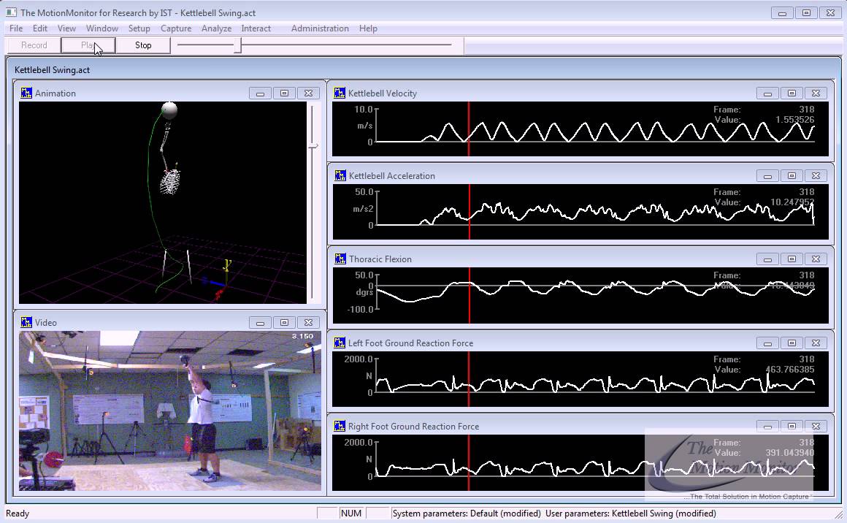
Task: Open the Help menu
Action: click(x=368, y=28)
